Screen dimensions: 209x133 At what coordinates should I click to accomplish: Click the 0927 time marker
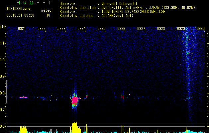coord(141,29)
